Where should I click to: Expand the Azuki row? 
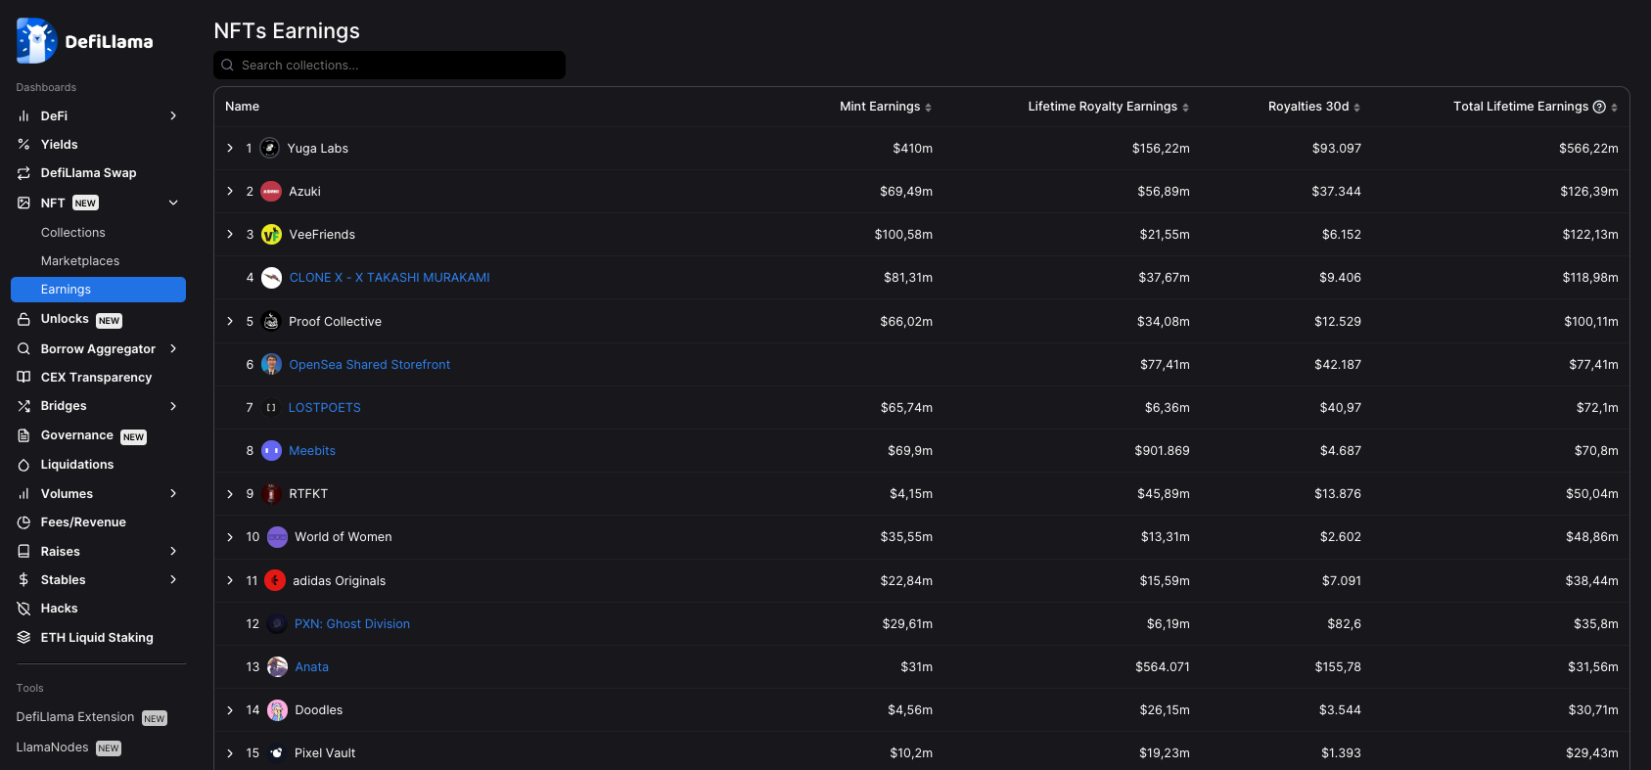tap(230, 192)
